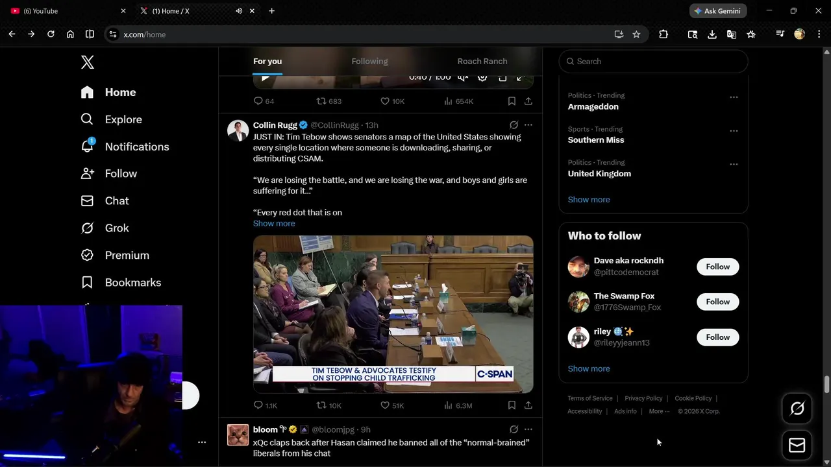Mute the X tab audio icon
Image resolution: width=831 pixels, height=467 pixels.
[x=239, y=11]
